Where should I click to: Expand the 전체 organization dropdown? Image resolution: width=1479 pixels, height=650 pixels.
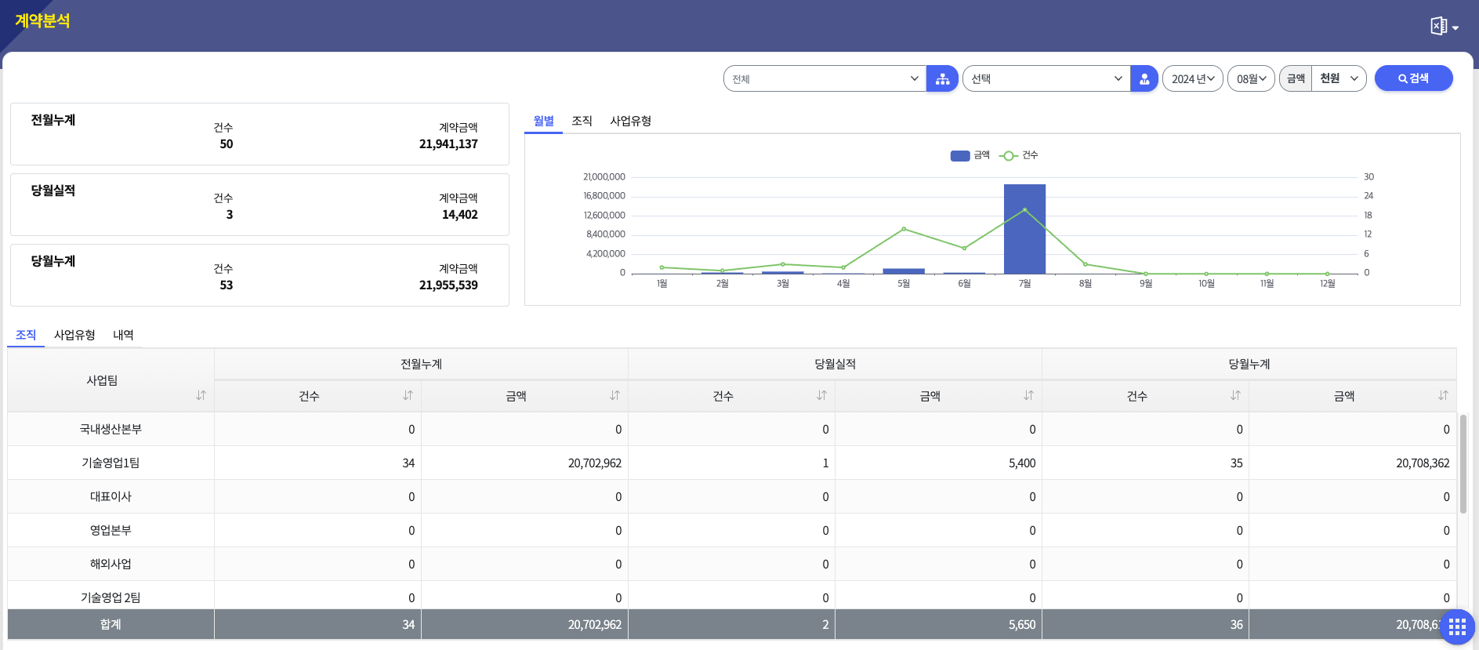pos(825,79)
